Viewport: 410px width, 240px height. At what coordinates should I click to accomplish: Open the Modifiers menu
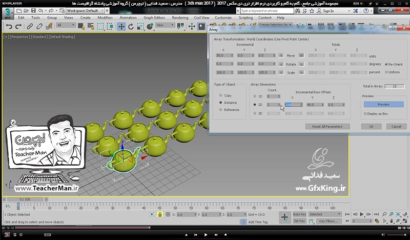[105, 17]
